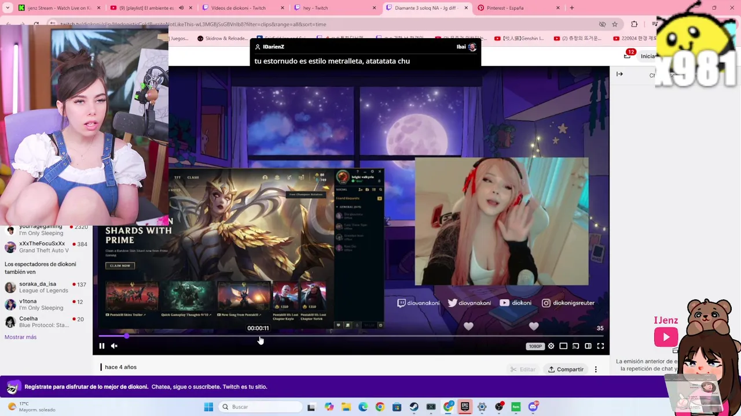Click the address bar URL
Viewport: 741px width, 416px height.
tap(193, 24)
